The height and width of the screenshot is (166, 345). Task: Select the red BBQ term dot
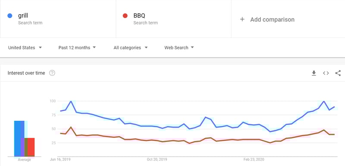coord(125,16)
